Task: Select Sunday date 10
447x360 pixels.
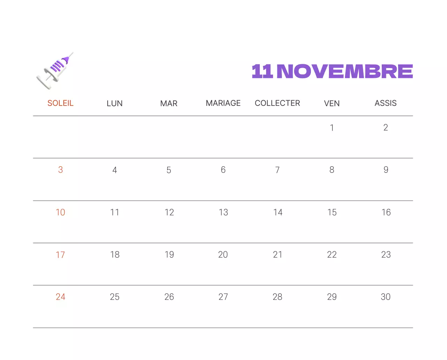Action: (x=60, y=212)
